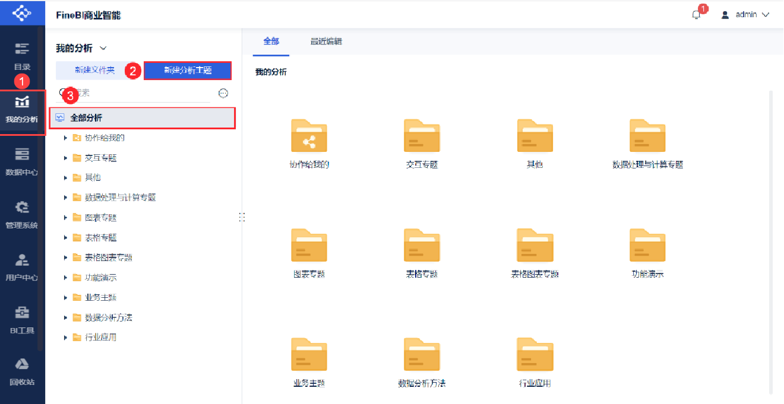Screen dimensions: 784x404
Task: Expand the 数据处理与计算专题 tree node arrow
Action: (66, 198)
